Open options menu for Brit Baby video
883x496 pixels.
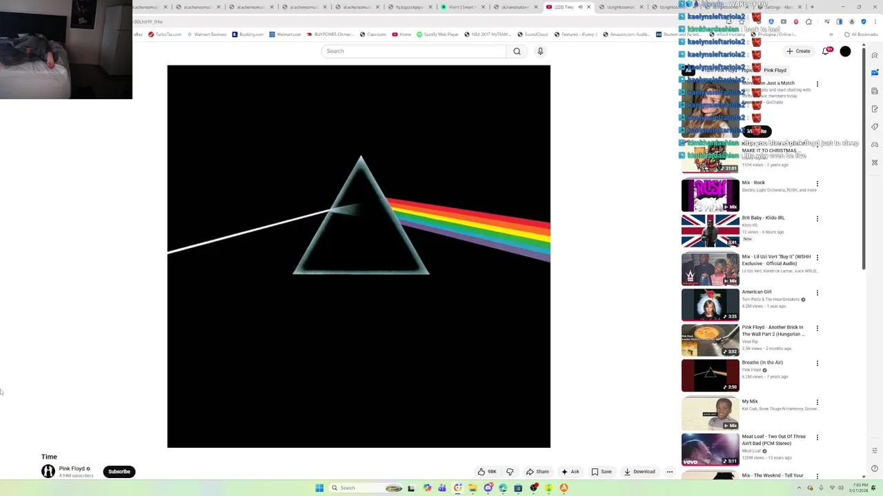[x=817, y=219]
